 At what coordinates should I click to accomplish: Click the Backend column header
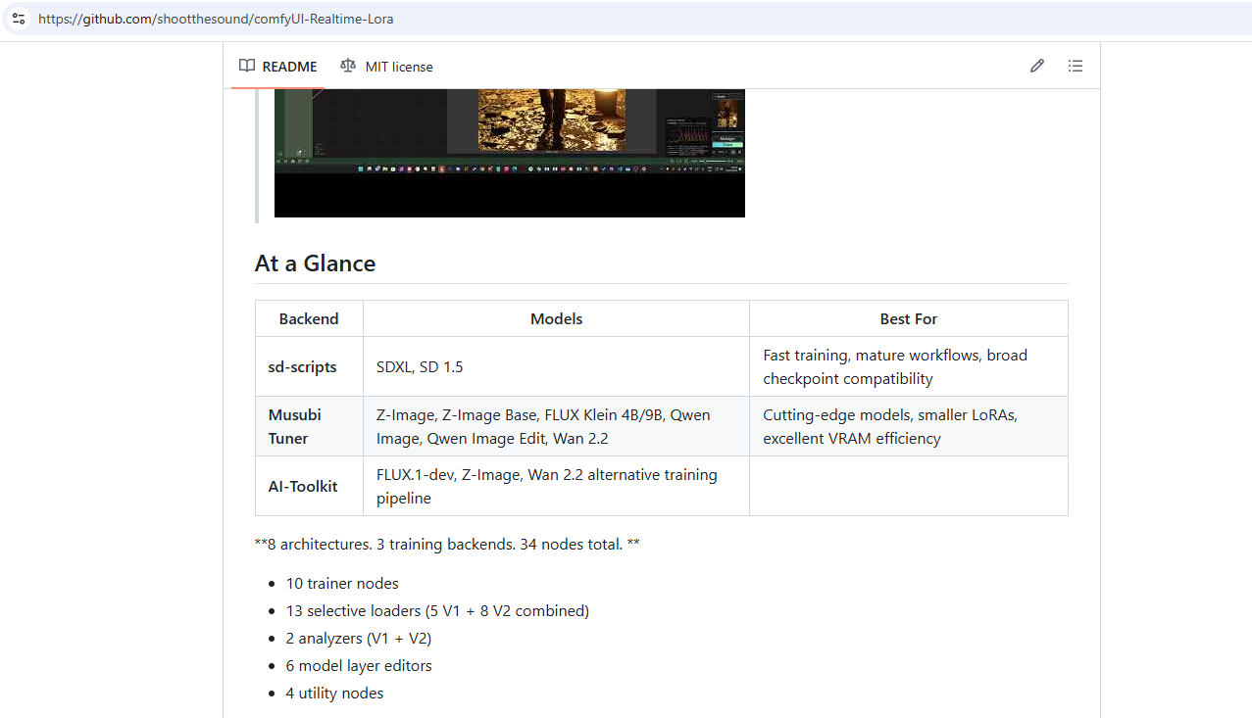coord(309,318)
